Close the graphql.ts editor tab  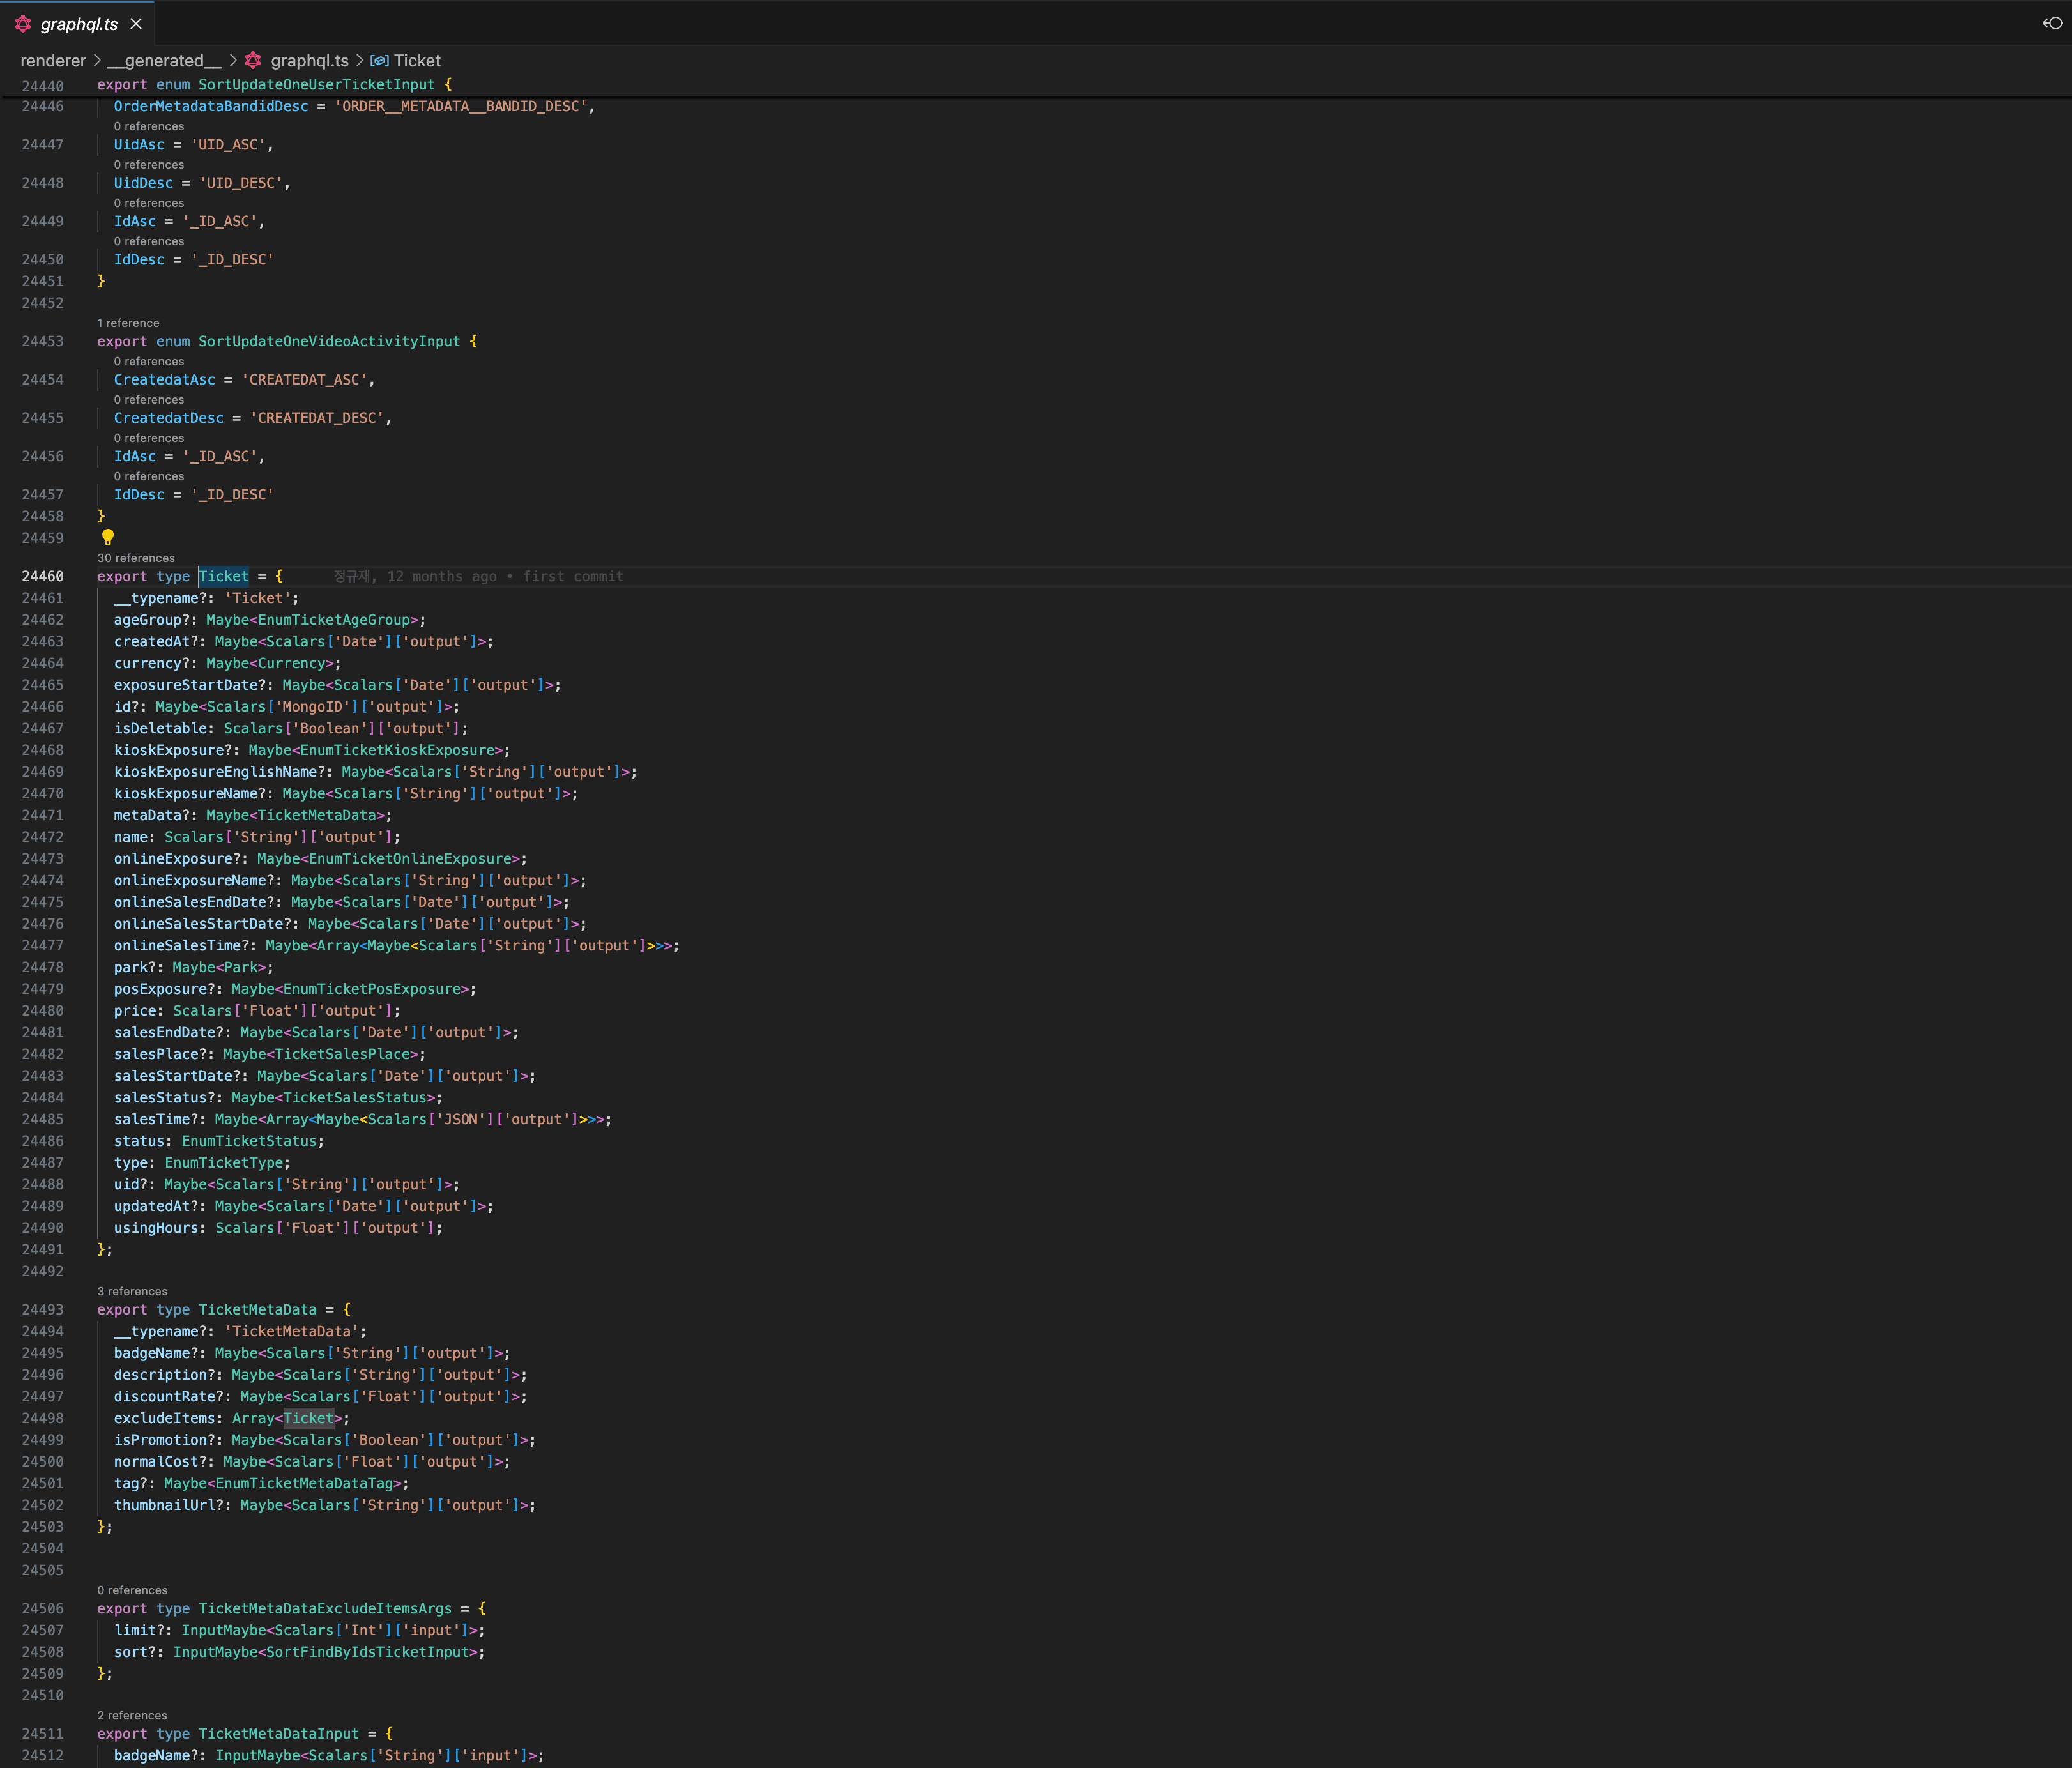click(x=136, y=24)
